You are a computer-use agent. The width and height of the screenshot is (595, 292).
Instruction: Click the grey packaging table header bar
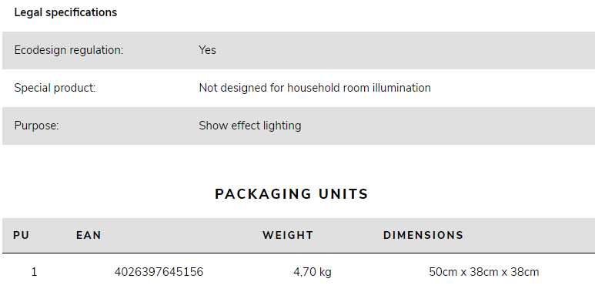tap(299, 236)
